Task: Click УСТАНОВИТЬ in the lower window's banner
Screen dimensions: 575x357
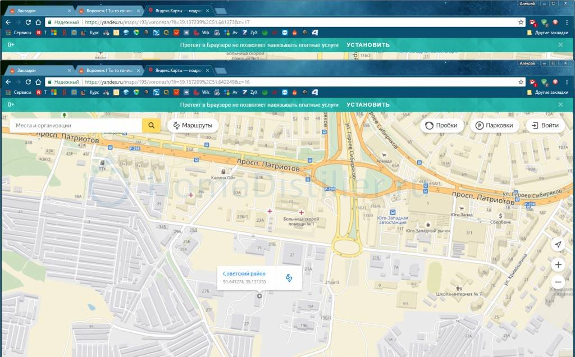Action: point(368,104)
